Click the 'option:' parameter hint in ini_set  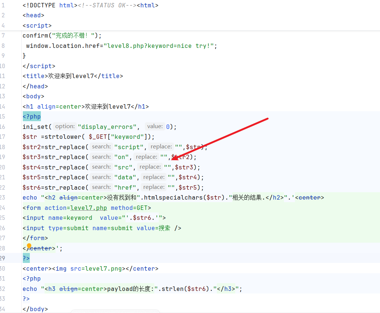point(65,126)
